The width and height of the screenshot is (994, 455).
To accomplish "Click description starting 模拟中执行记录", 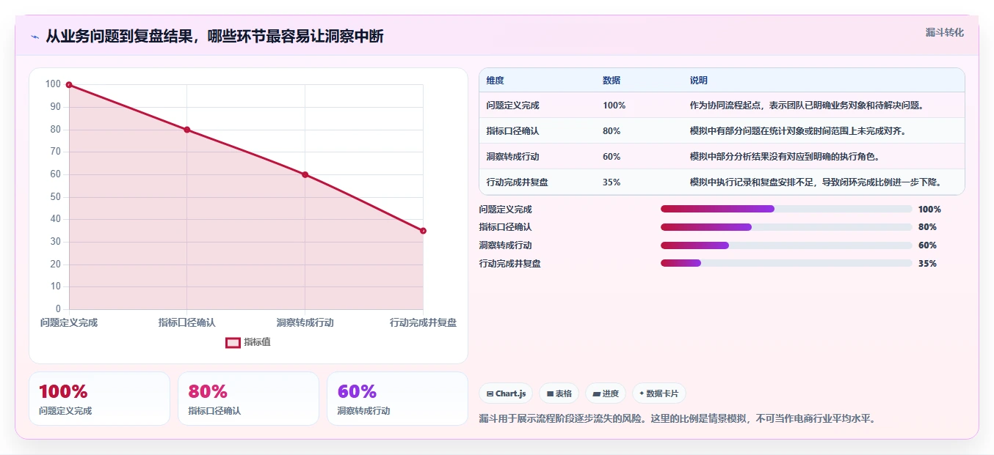I will point(816,182).
